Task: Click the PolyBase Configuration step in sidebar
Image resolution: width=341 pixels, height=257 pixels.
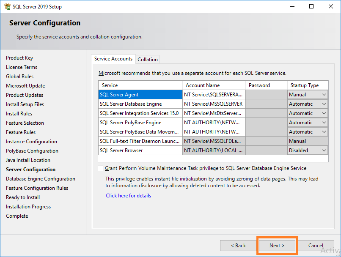Action: coord(32,151)
